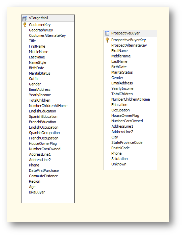The width and height of the screenshot is (183, 236).
Task: Select the ProspectiveBuyer title bar
Action: coord(130,33)
